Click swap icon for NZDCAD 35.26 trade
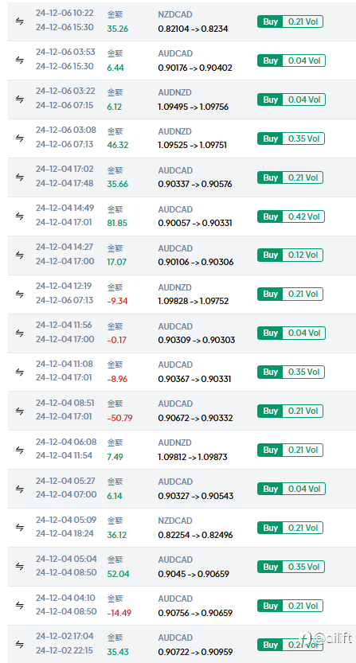Screen dimensions: 356x663 19,21
